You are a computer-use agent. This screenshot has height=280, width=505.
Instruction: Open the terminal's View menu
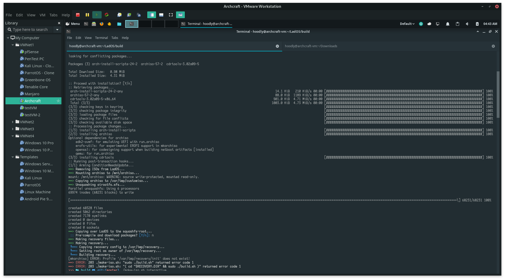click(x=88, y=38)
